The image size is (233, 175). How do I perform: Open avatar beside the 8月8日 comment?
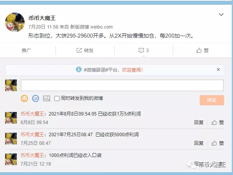pyautogui.click(x=11, y=118)
